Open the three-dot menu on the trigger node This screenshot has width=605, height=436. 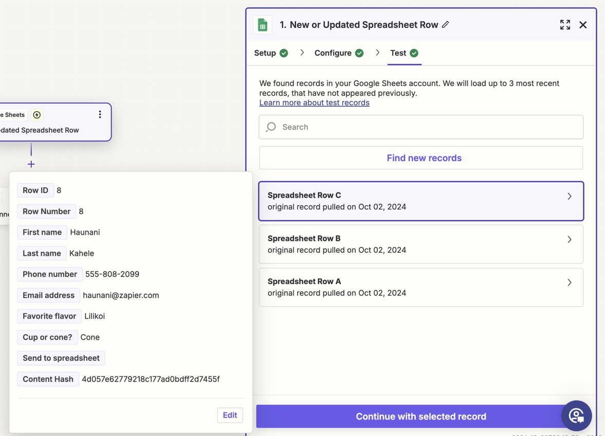[100, 115]
